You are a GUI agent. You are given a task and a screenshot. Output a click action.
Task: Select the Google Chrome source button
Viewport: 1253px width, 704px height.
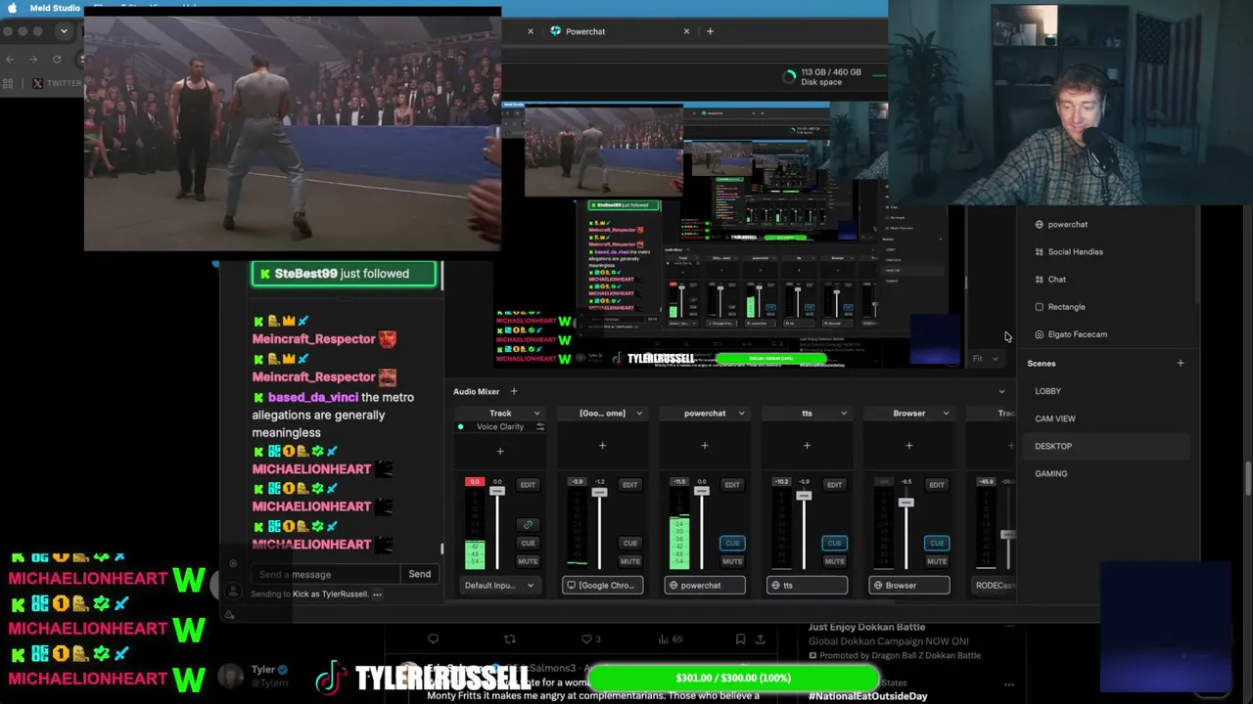tap(602, 586)
